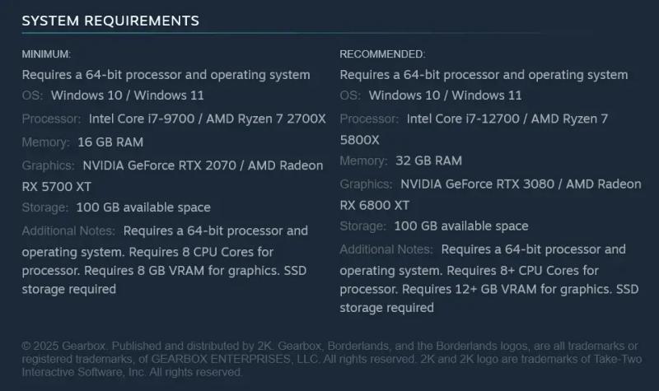Click the 5800X processor text
The image size is (659, 391).
click(359, 140)
